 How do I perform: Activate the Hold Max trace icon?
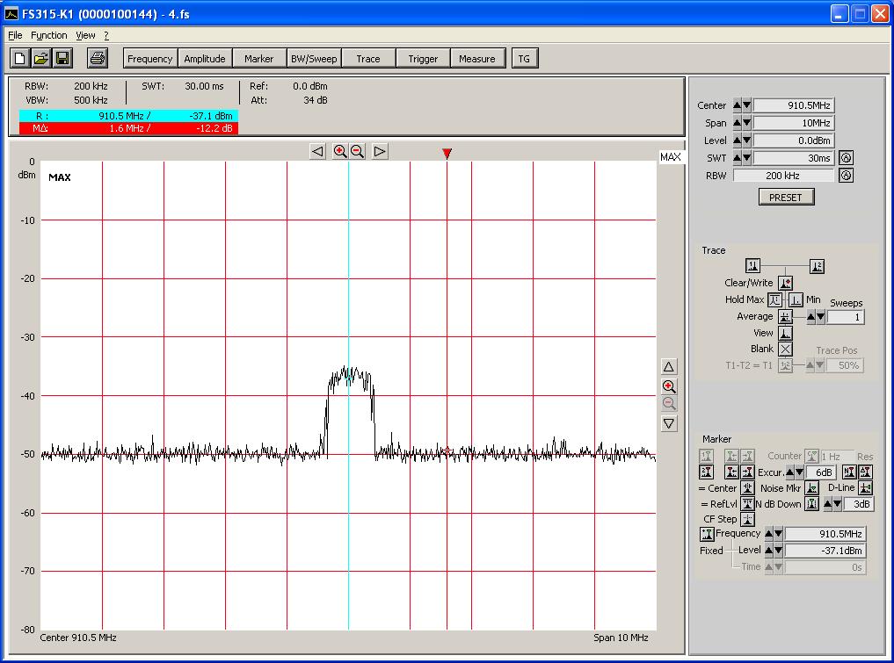(x=774, y=299)
